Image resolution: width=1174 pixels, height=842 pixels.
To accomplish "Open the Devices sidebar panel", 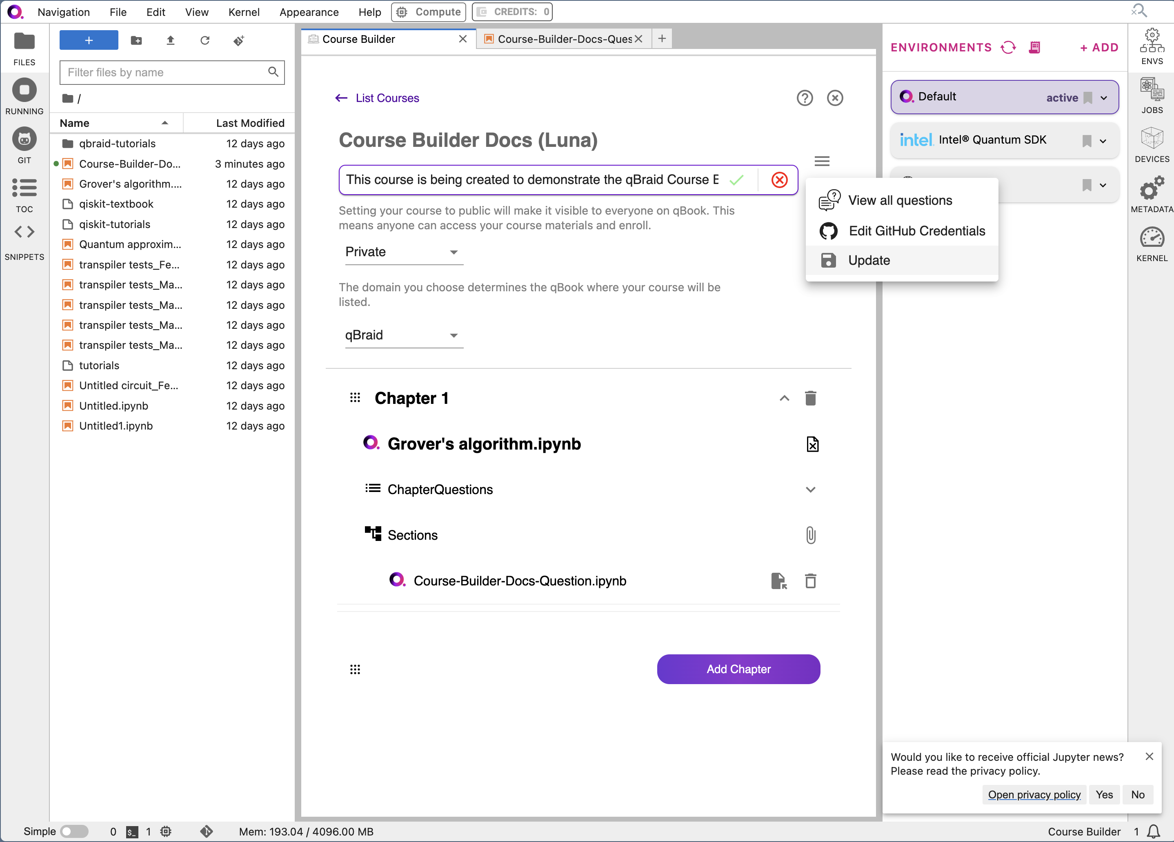I will 1152,145.
